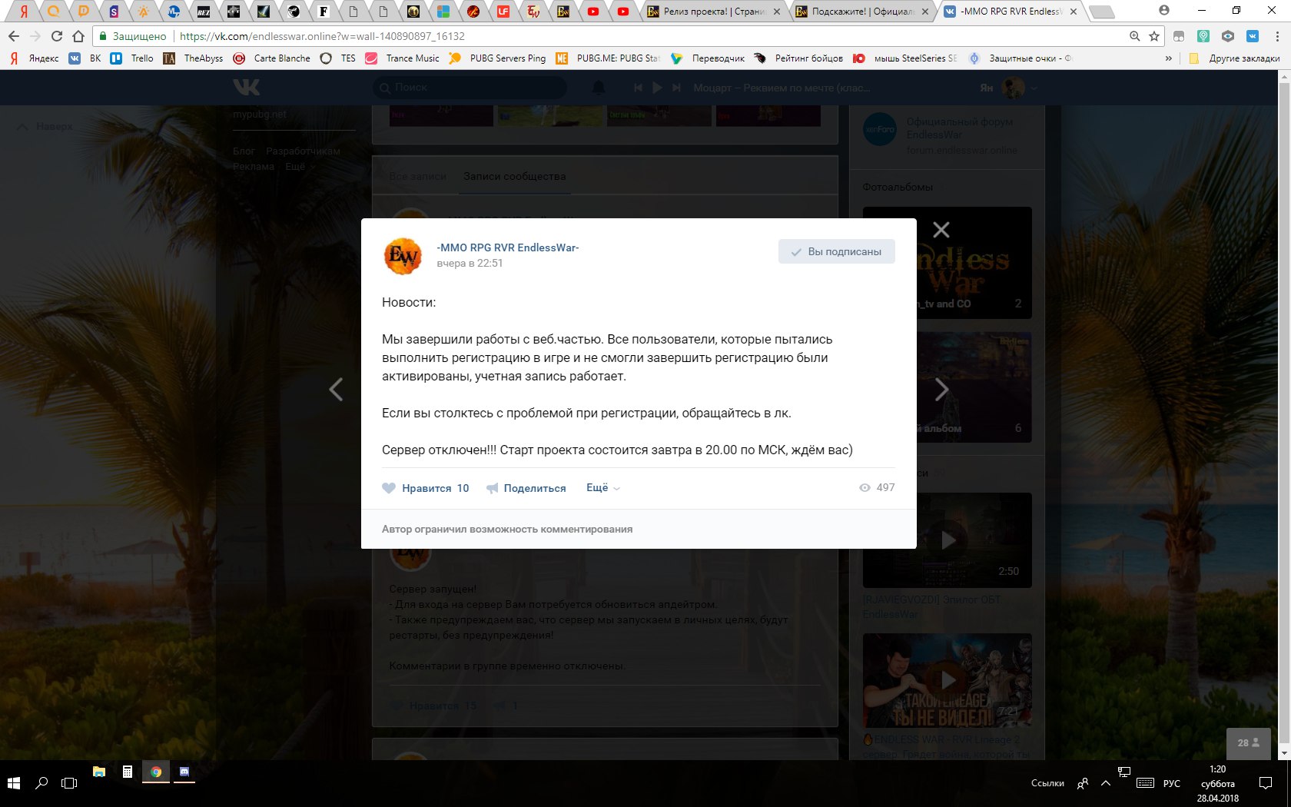Open Discord from the taskbar

click(184, 772)
